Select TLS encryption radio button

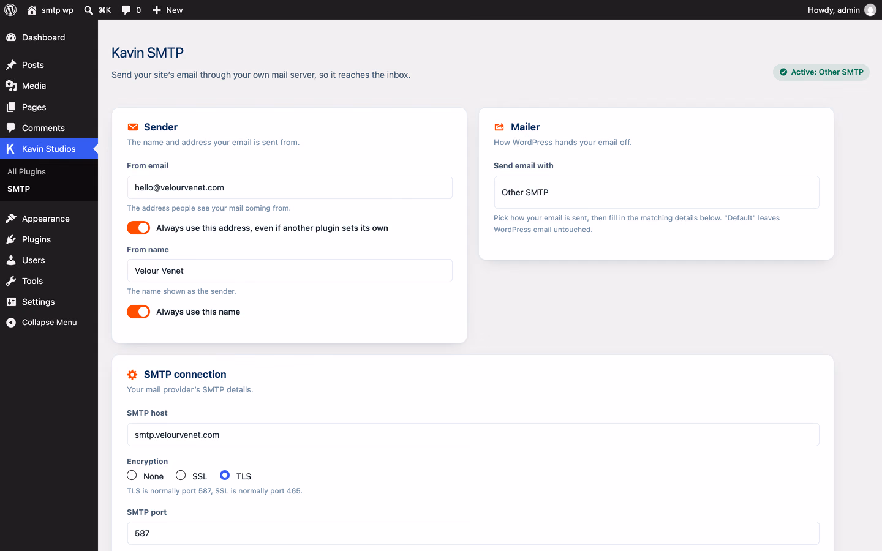coord(225,475)
